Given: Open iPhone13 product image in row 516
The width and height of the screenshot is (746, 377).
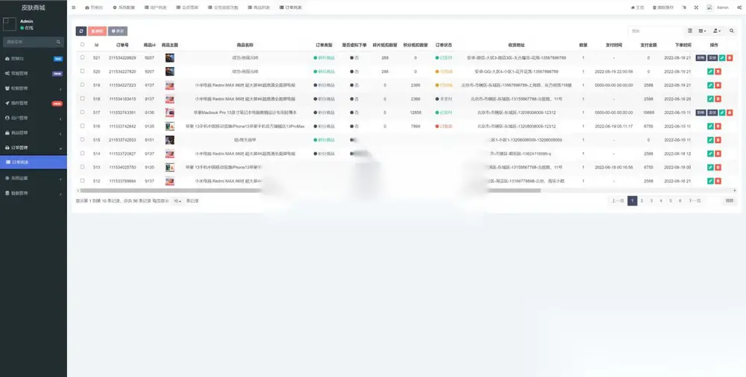Looking at the screenshot, I should pyautogui.click(x=170, y=127).
